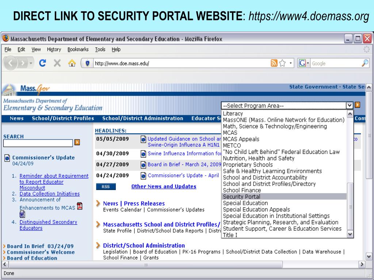Open the Help menu
This screenshot has height=280, width=374.
116,49
